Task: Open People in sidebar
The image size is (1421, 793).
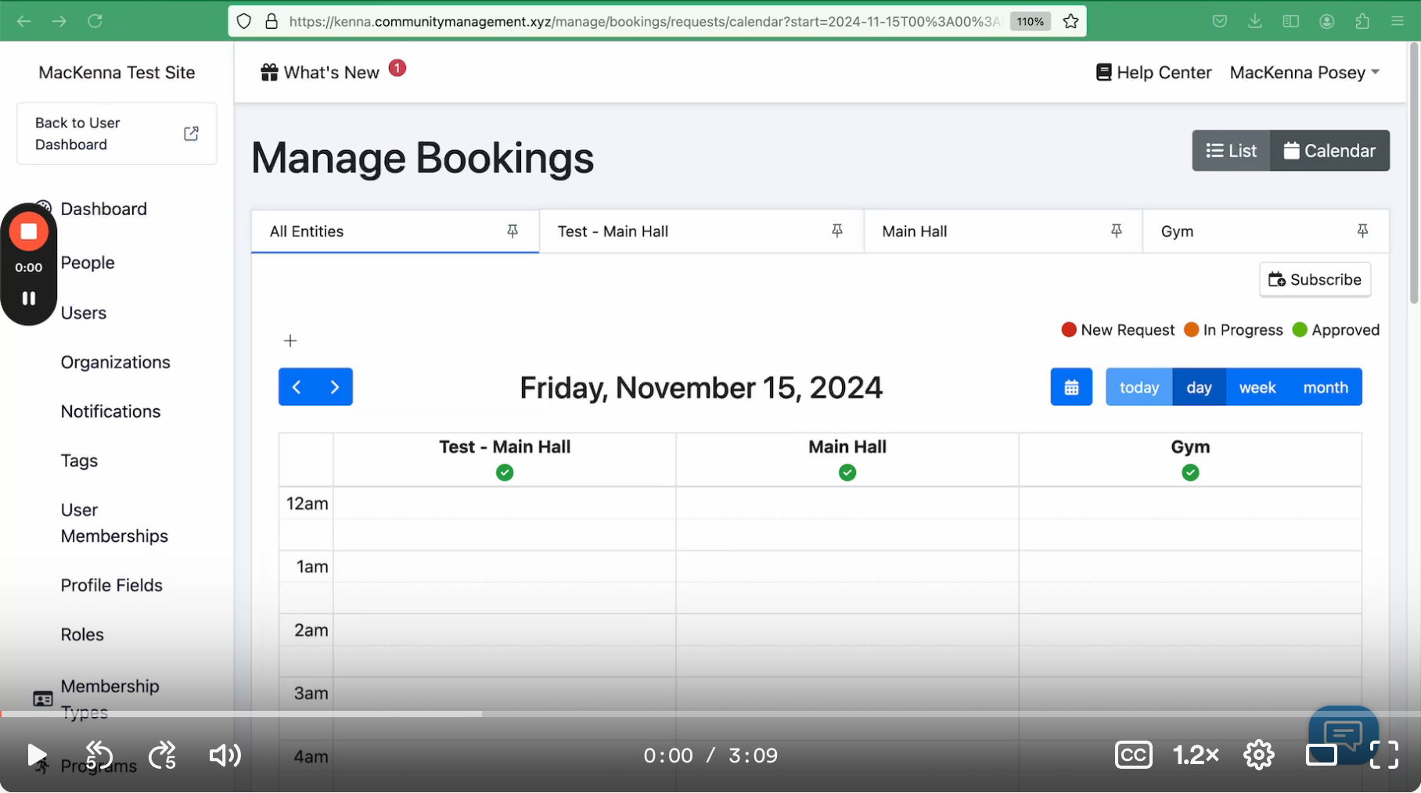Action: [88, 263]
